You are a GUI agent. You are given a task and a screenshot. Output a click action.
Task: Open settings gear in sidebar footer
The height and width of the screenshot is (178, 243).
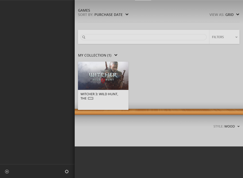(67, 171)
